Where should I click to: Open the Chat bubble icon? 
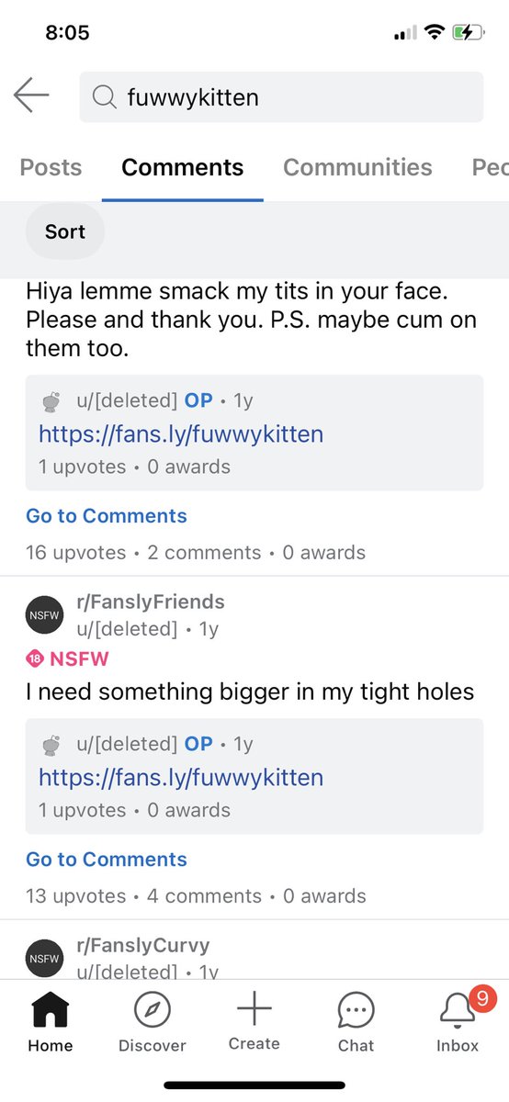pyautogui.click(x=356, y=1010)
